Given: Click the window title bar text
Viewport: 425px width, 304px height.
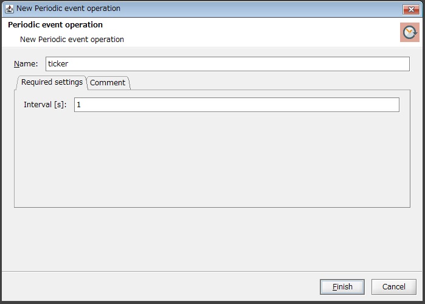Looking at the screenshot, I should (x=68, y=9).
